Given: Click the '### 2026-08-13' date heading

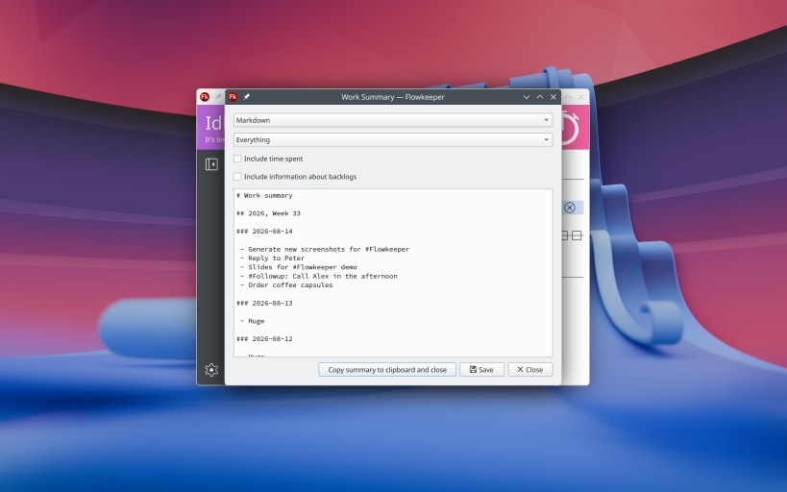Looking at the screenshot, I should click(x=264, y=304).
